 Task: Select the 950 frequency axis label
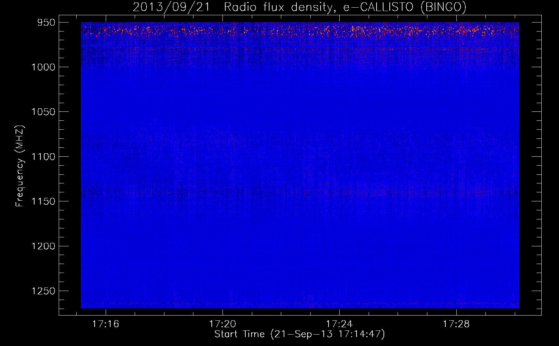pyautogui.click(x=47, y=22)
